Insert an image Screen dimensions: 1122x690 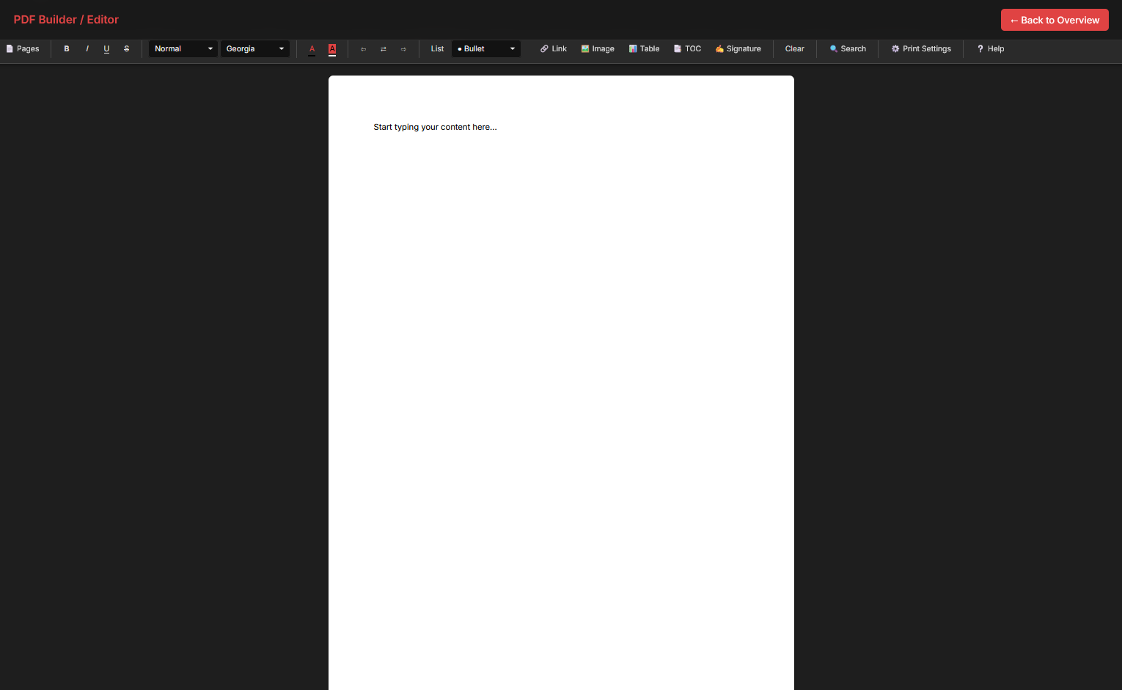(x=598, y=49)
